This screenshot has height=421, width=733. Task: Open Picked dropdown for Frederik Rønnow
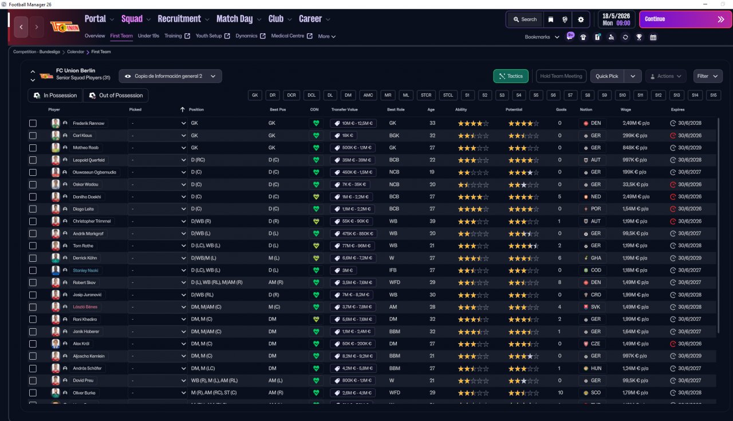coord(157,123)
